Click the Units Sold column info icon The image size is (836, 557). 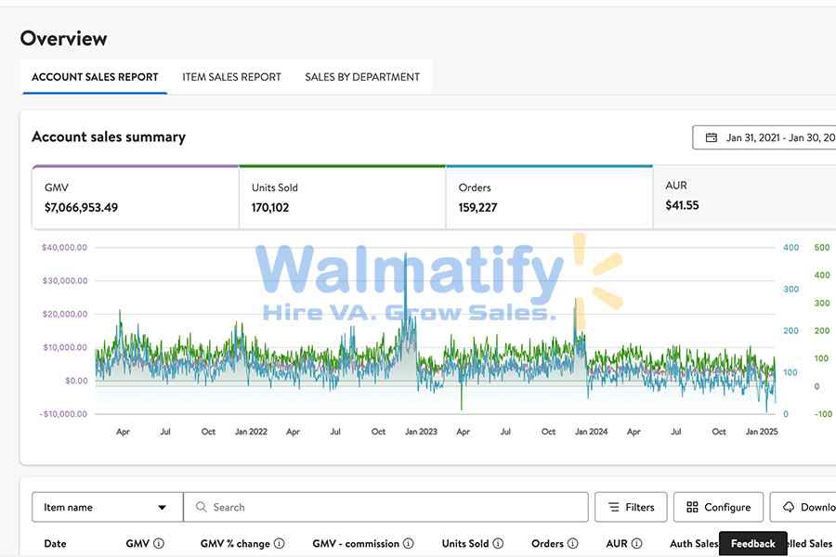pos(498,543)
